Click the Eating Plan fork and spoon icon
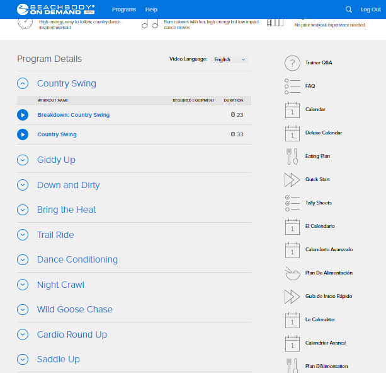Image resolution: width=386 pixels, height=373 pixels. click(x=292, y=157)
